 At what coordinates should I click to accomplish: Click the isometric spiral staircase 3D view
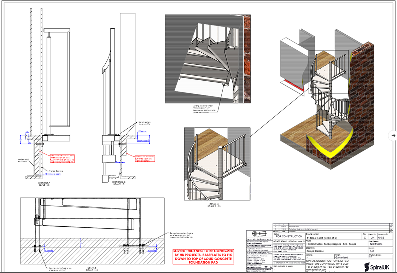point(325,103)
